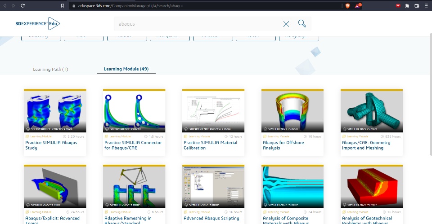Click the abaqus search input field
432x224 pixels.
198,24
